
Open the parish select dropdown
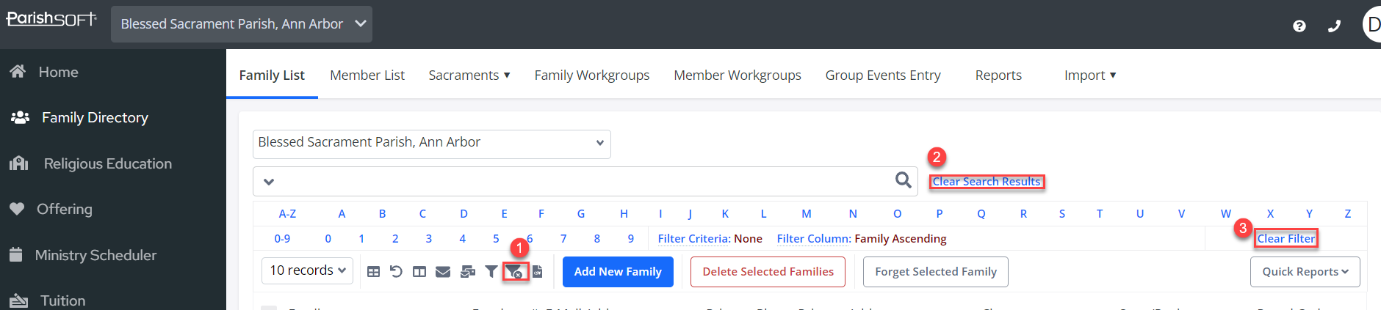432,144
